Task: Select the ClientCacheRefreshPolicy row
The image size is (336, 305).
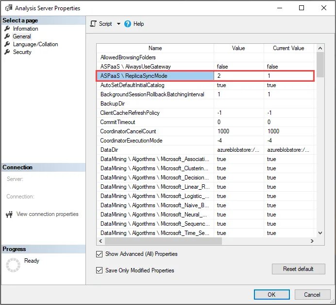Action: tap(205, 113)
